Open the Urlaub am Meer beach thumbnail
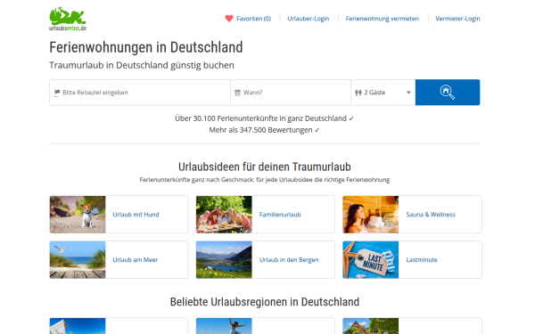 click(78, 260)
